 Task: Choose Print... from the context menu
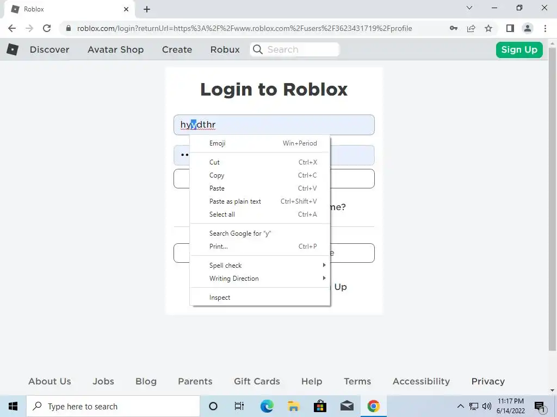pos(261,247)
